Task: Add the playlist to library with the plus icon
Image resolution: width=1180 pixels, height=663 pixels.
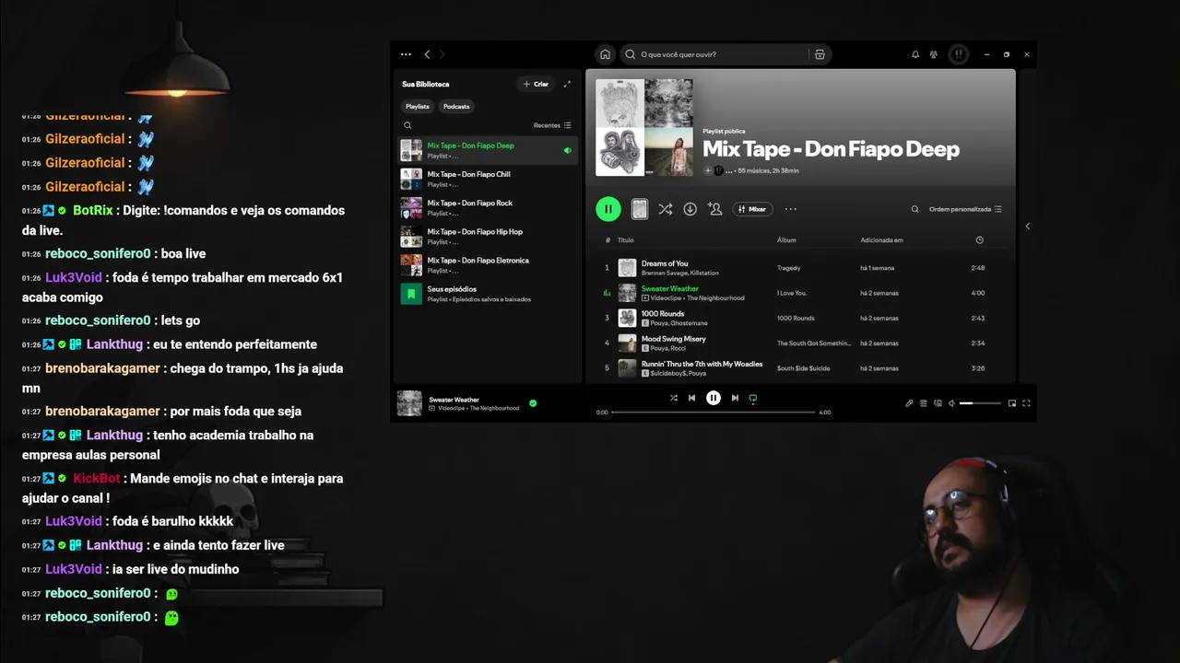Action: [708, 170]
